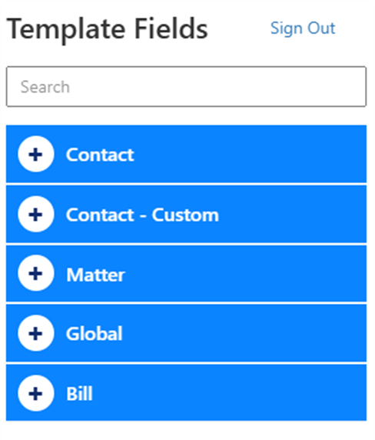Open the Global fields group
This screenshot has height=440, width=375.
[x=186, y=333]
